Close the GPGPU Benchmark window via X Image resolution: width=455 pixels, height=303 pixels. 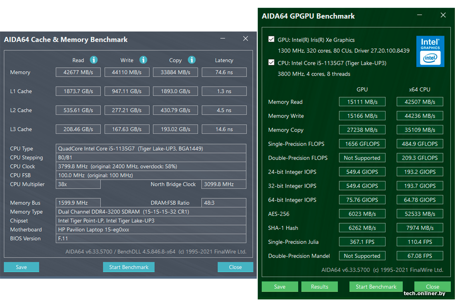(443, 15)
